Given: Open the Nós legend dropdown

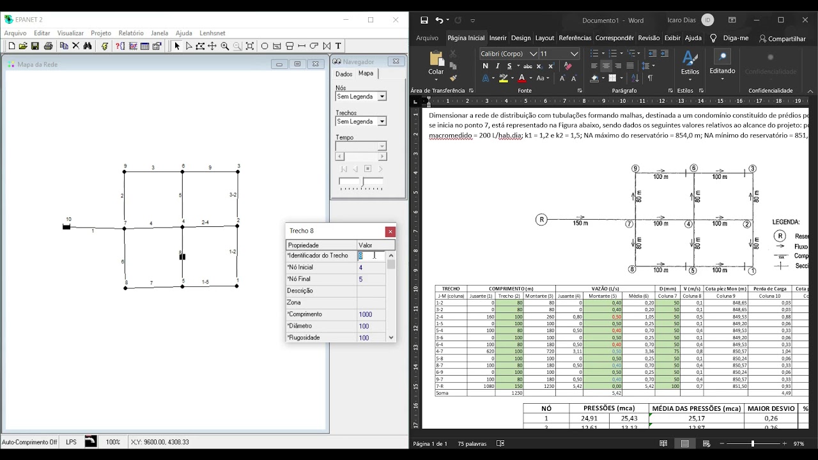Looking at the screenshot, I should coord(382,96).
